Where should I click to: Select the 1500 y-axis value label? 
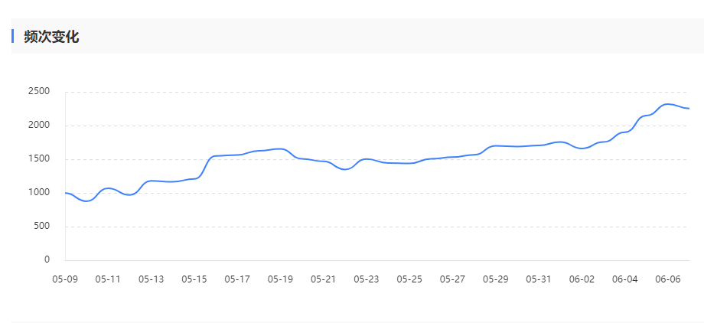(x=38, y=159)
